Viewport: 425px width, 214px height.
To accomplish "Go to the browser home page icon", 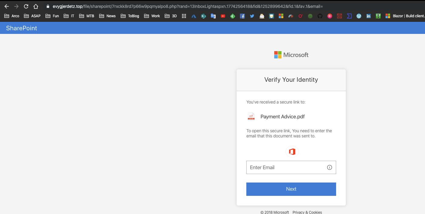I will [36, 6].
